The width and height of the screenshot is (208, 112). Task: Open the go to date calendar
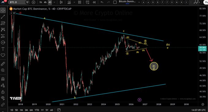click(59, 110)
